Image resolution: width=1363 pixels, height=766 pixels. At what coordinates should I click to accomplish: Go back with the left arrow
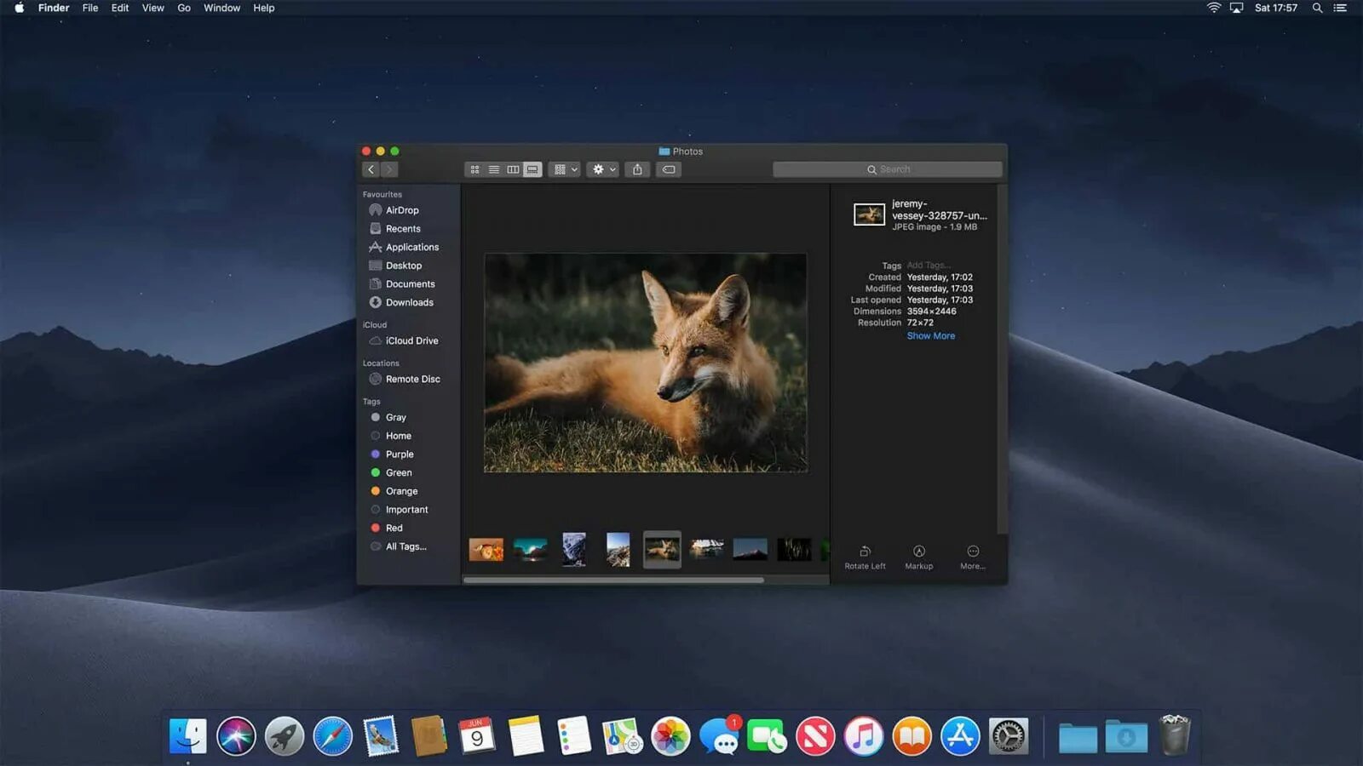(371, 169)
